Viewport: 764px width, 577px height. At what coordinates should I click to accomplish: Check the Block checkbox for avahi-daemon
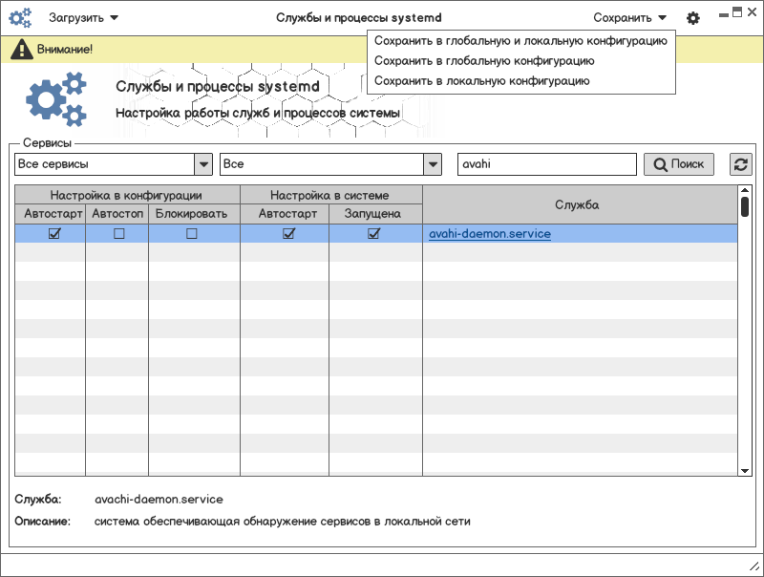click(192, 234)
